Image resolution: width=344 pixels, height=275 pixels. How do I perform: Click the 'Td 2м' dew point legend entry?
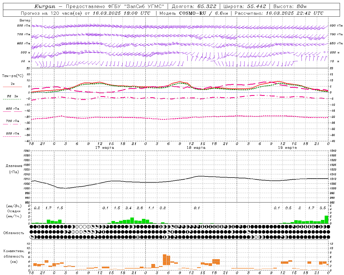pos(13,96)
